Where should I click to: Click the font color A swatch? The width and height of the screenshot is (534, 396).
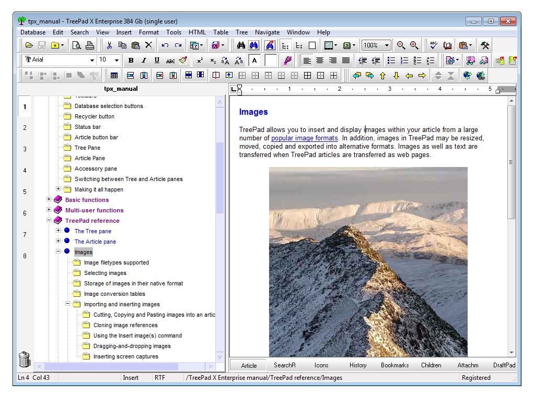[x=254, y=61]
